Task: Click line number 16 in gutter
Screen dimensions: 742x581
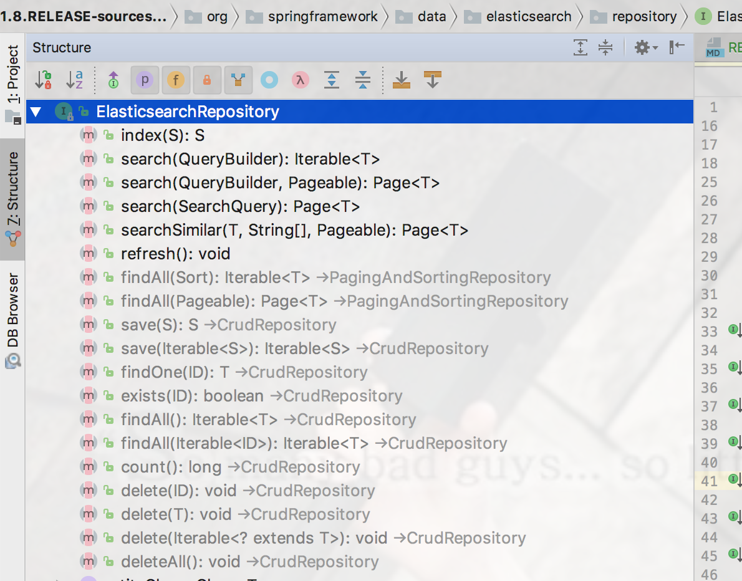Action: point(709,126)
